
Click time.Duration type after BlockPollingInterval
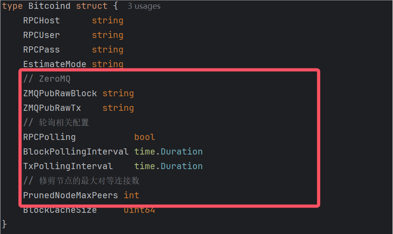pos(168,151)
